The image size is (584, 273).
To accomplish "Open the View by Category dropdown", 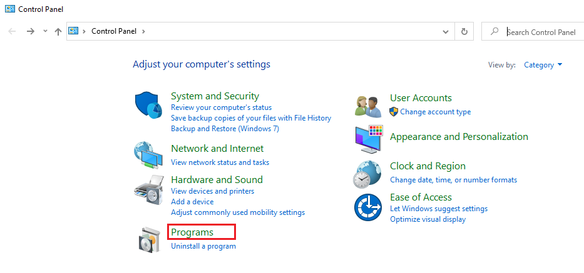I will (543, 65).
